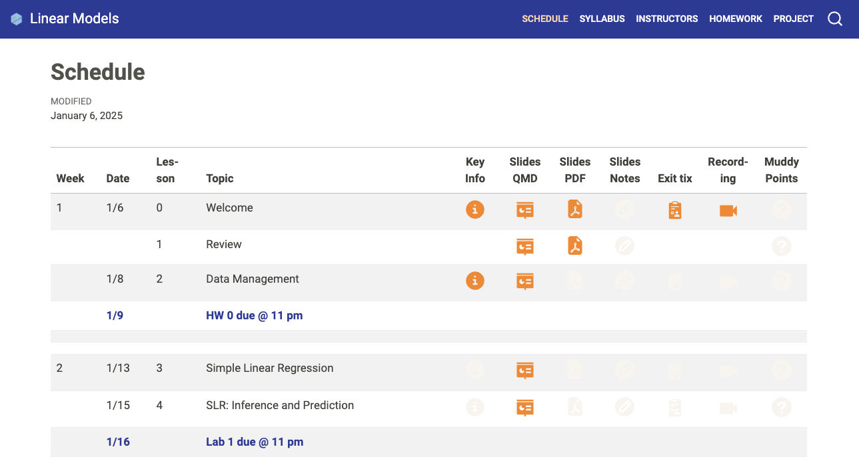Open Slides QMD for SLR: Inference and Prediction
Image resolution: width=859 pixels, height=463 pixels.
click(525, 407)
